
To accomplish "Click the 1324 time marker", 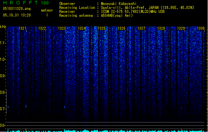I will tap(82, 28).
